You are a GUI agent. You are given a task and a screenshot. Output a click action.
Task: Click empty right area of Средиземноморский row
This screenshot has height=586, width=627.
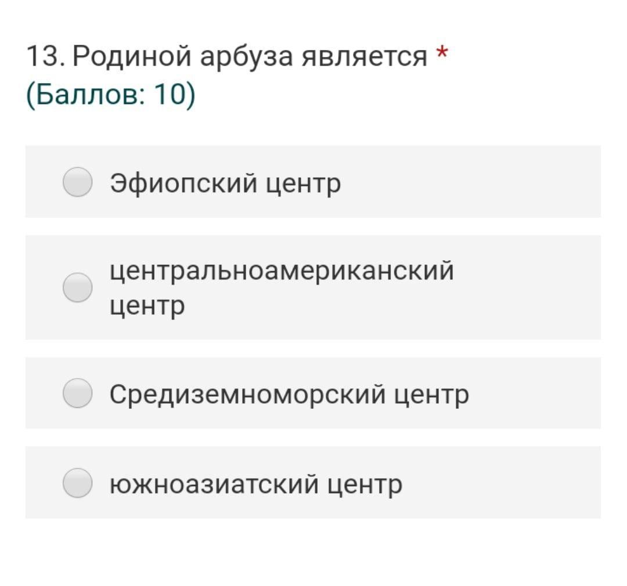coord(536,393)
